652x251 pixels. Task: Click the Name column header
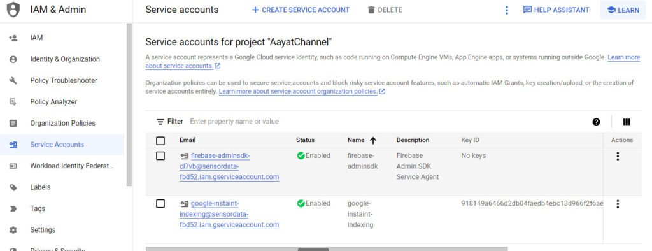coord(356,140)
